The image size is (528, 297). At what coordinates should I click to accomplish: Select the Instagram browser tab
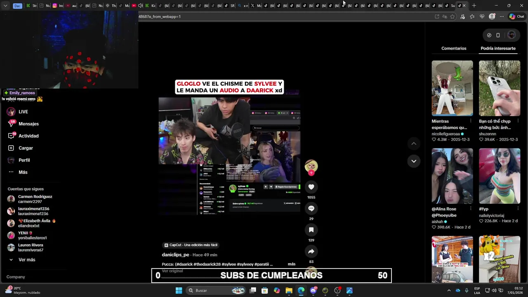click(x=58, y=6)
